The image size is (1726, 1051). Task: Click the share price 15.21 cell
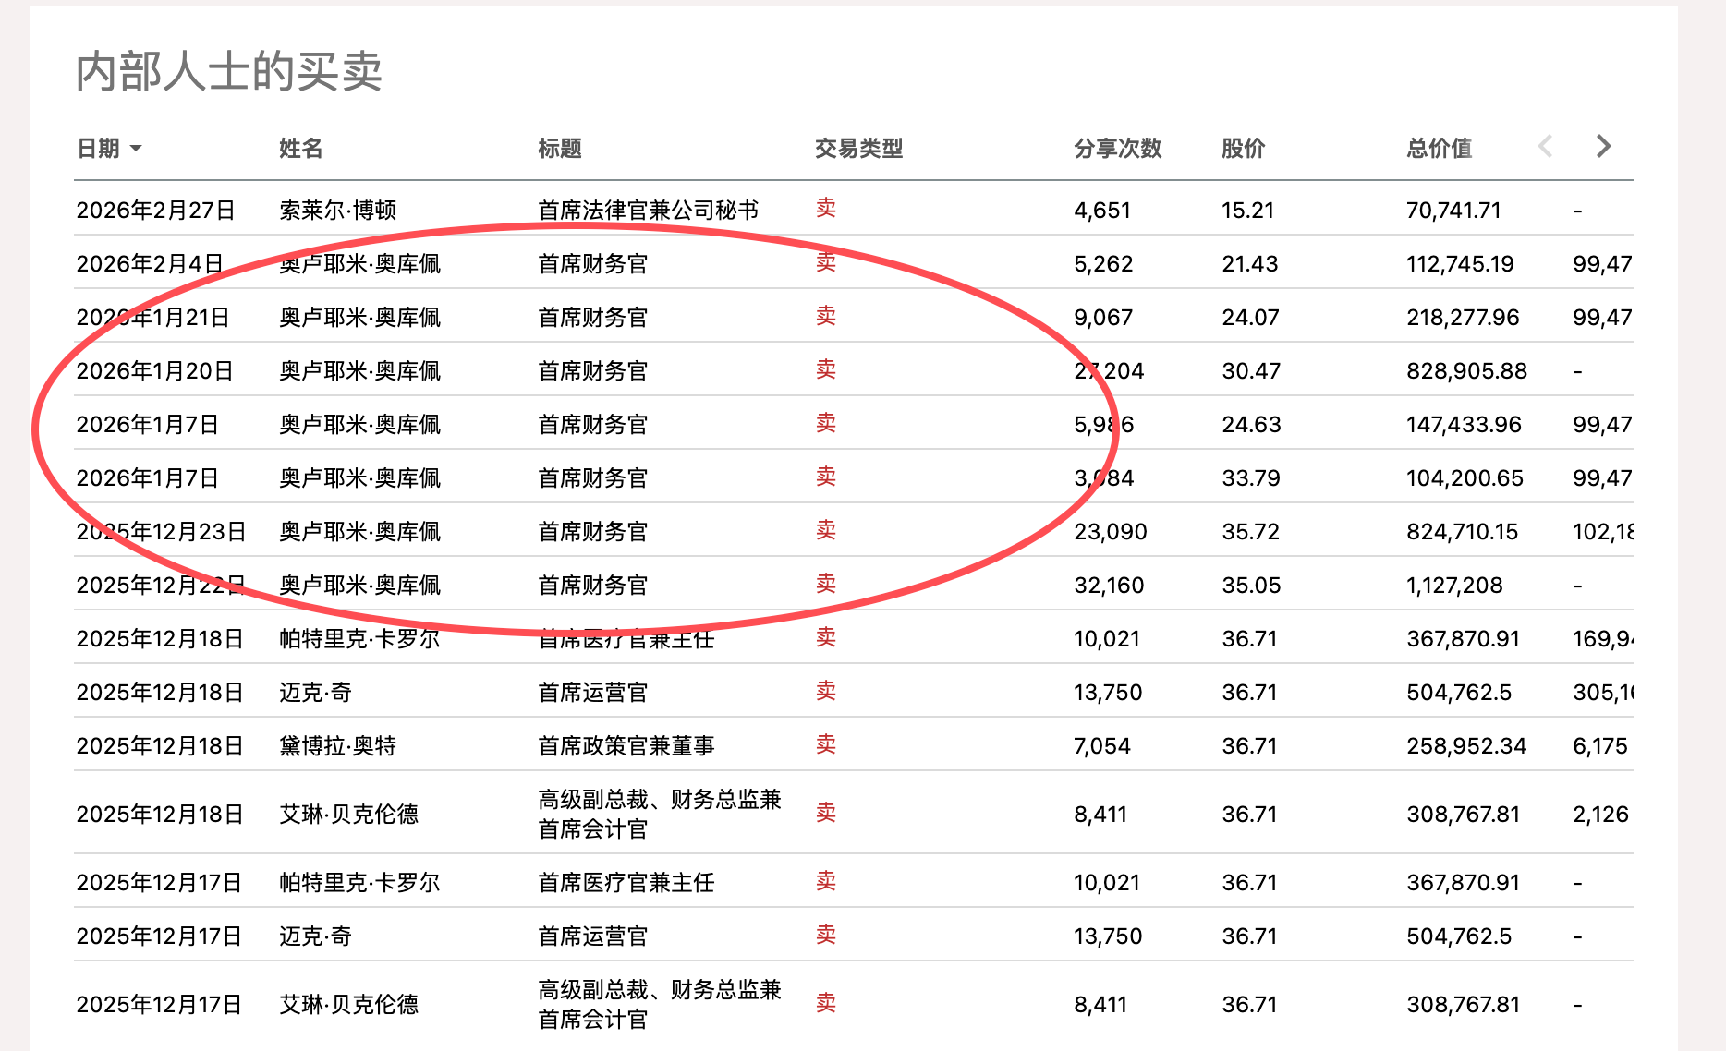(x=1247, y=211)
